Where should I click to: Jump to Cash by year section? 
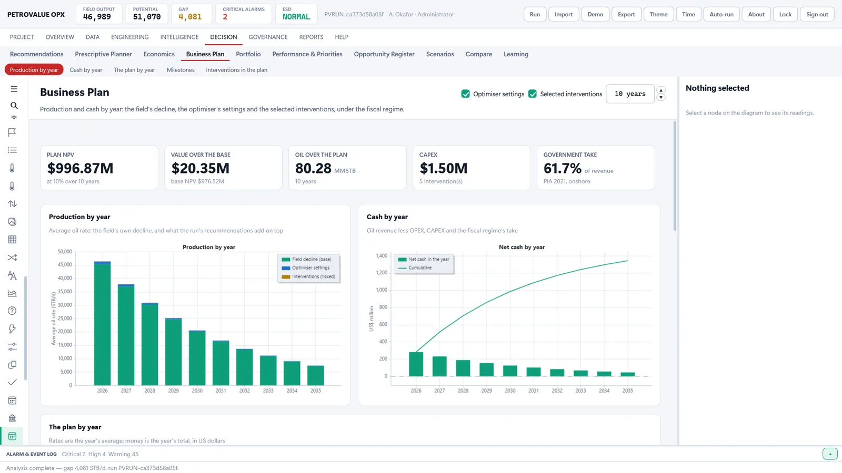click(86, 70)
